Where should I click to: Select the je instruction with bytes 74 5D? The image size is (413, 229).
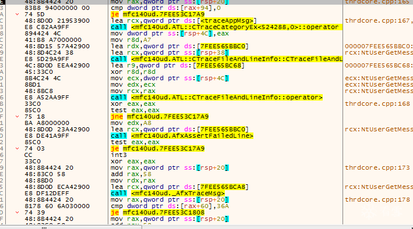pos(157,14)
